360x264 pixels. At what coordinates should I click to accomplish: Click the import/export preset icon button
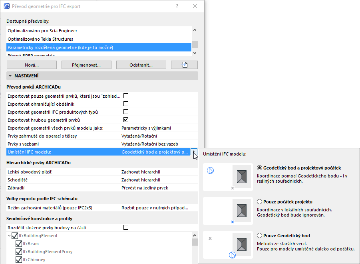coord(184,65)
